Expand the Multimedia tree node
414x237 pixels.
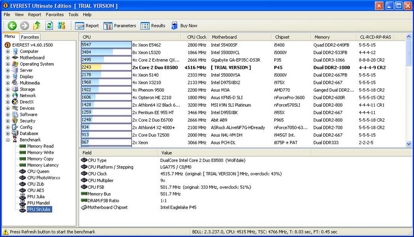tap(8, 83)
